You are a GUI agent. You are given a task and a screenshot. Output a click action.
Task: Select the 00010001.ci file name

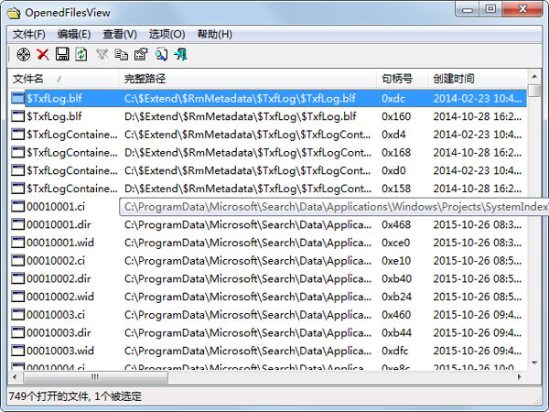(56, 206)
